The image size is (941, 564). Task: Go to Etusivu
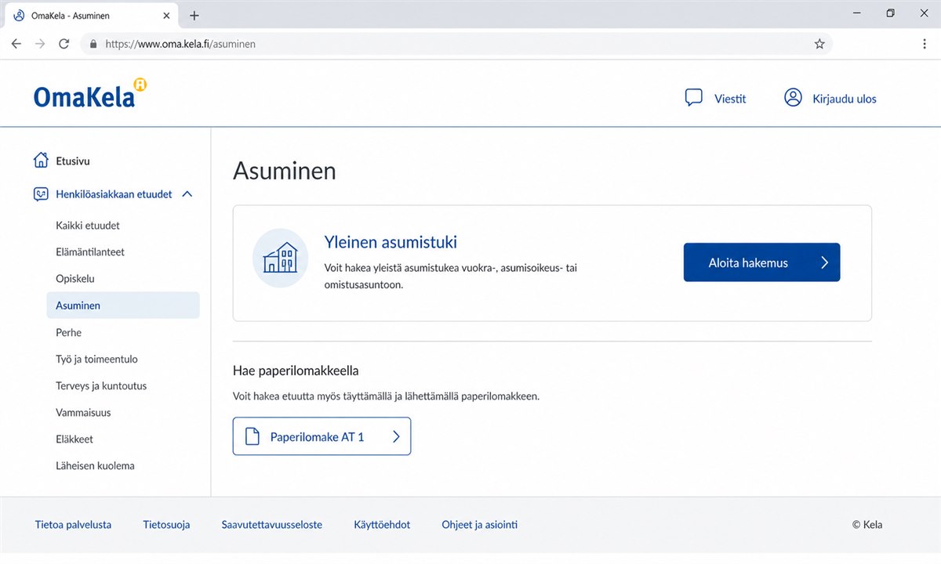pos(73,161)
